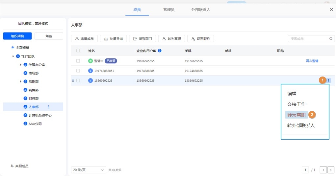Viewport: 336px width, 178px height.
Task: Check the box for the 邀请中 member
Action: tap(78, 61)
